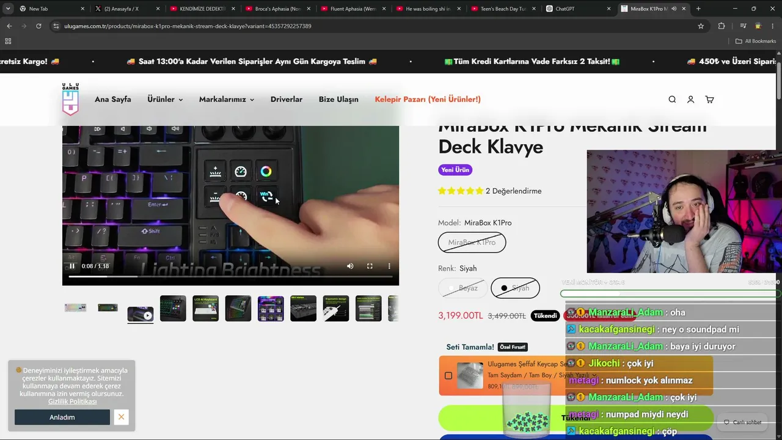Switch to He was boiling tab

click(x=428, y=9)
